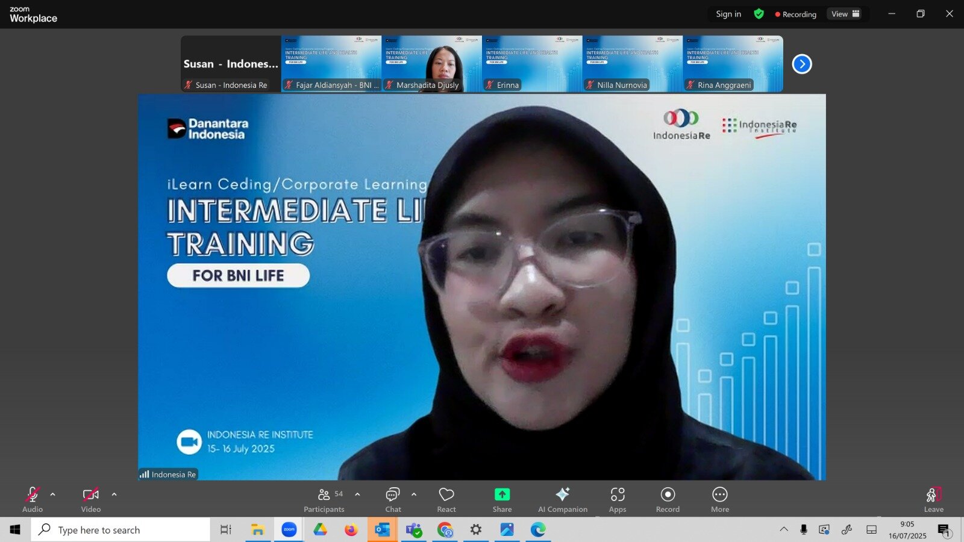
Task: Show hidden system tray icons
Action: pos(784,529)
